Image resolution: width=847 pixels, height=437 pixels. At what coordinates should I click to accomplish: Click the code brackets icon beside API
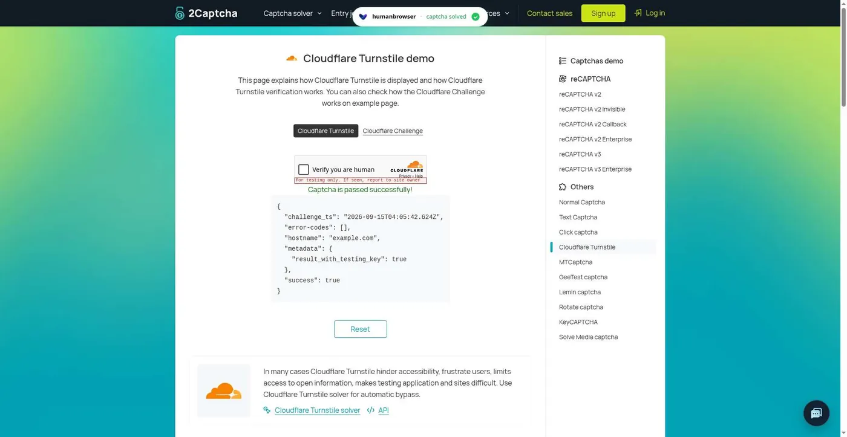point(371,410)
